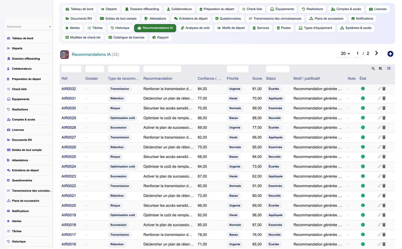Switch to the Départs tab

coord(109,9)
